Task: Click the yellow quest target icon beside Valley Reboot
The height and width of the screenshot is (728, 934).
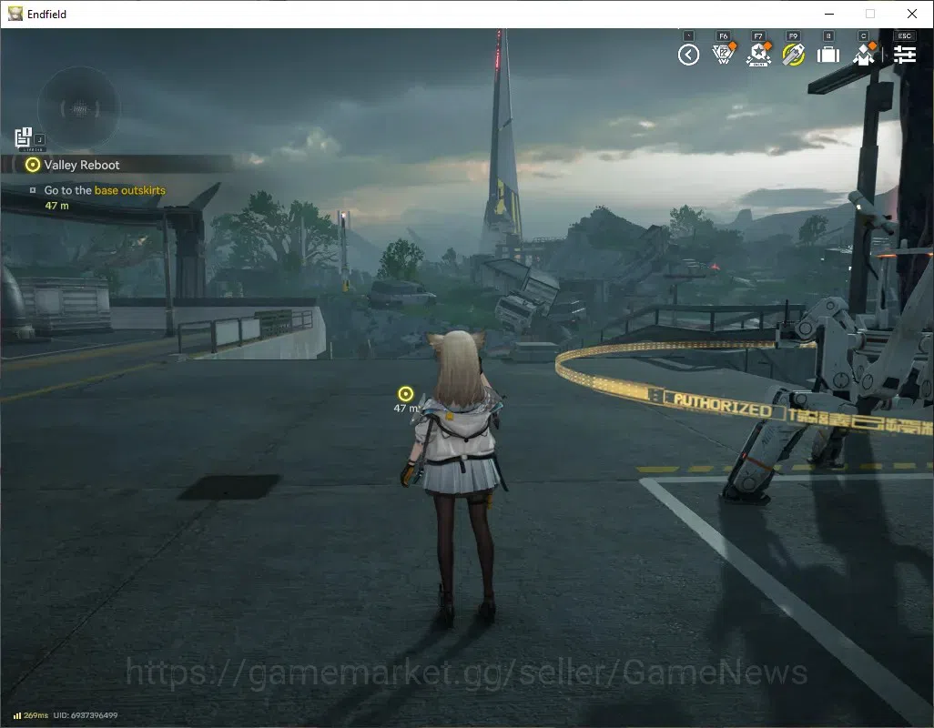Action: [33, 165]
